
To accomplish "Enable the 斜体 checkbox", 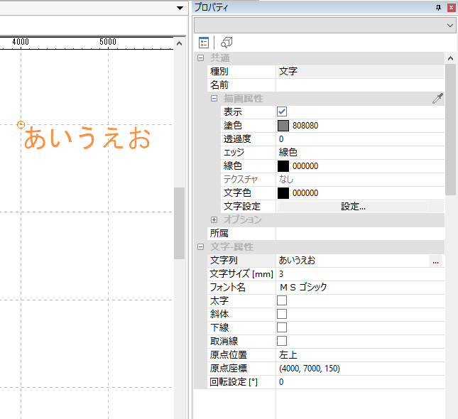I will click(x=282, y=314).
